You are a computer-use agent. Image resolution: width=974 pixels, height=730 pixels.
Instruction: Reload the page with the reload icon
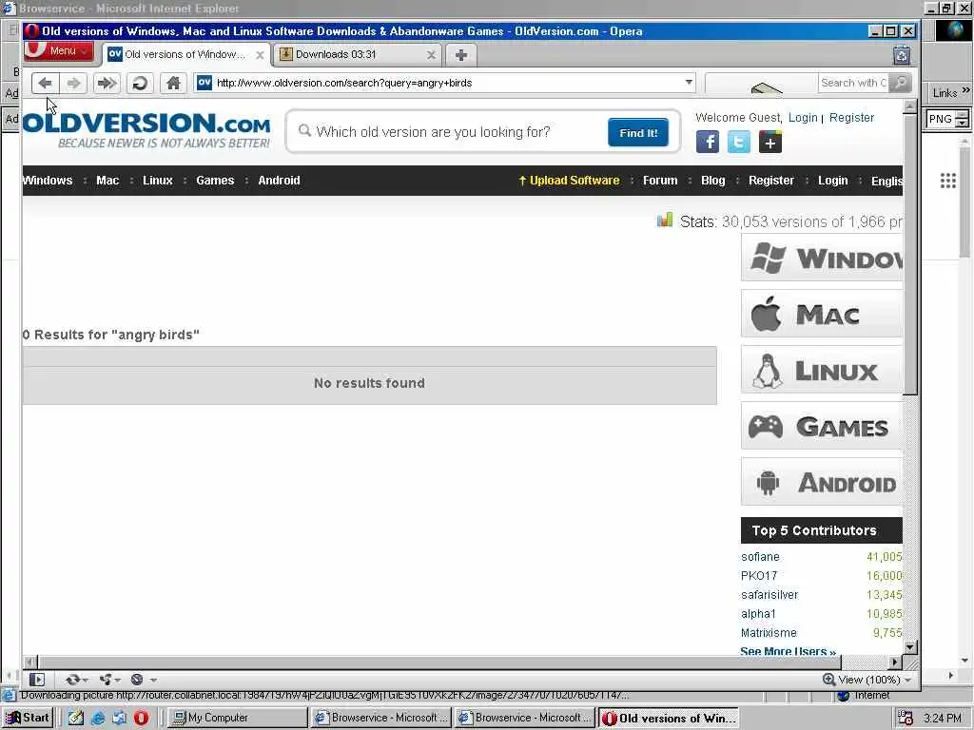click(141, 83)
